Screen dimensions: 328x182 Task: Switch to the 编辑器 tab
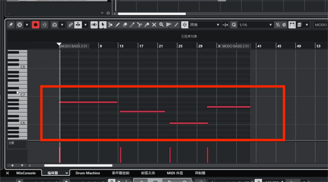(x=53, y=173)
